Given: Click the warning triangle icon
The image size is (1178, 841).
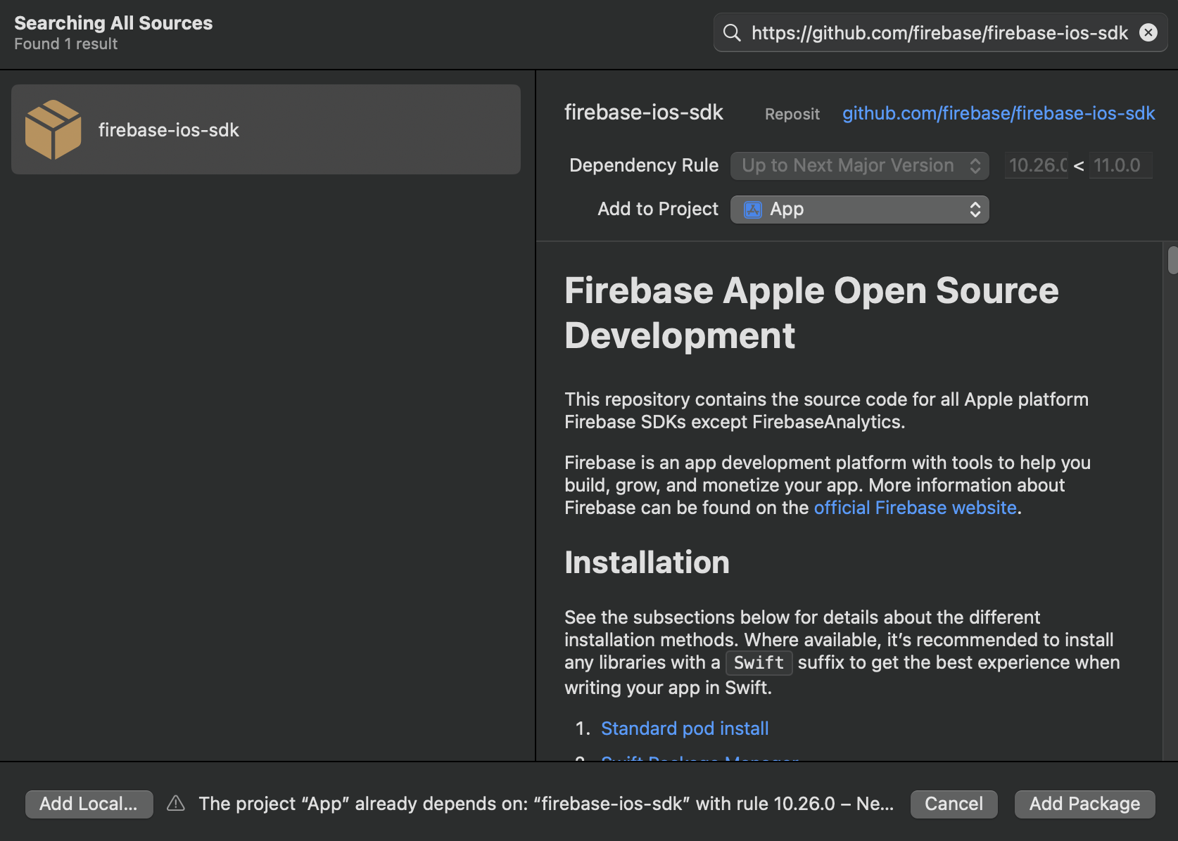Looking at the screenshot, I should 176,804.
